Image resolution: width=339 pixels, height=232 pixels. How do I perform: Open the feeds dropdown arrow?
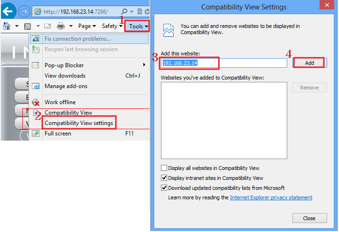click(38, 27)
